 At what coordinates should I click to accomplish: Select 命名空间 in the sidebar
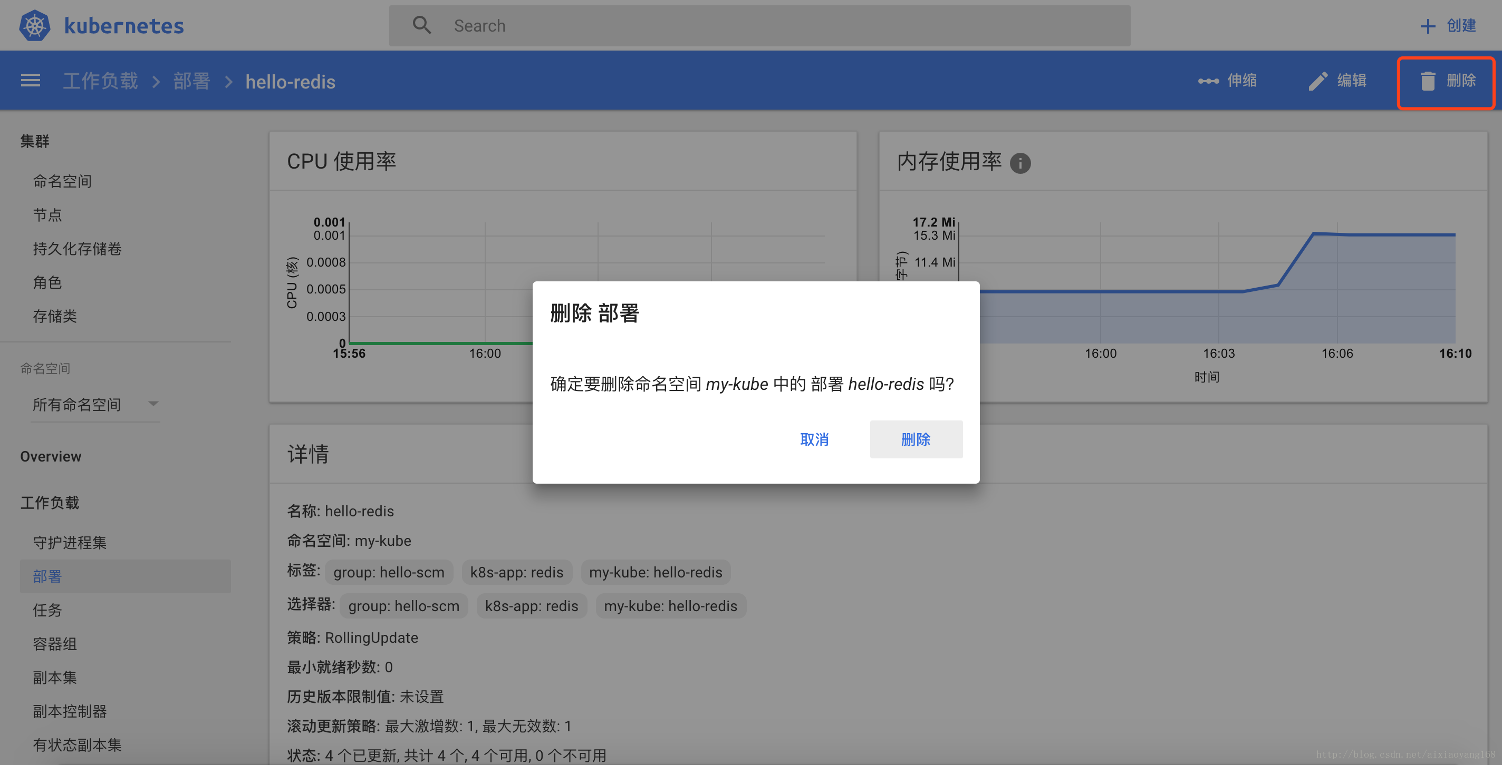coord(62,181)
